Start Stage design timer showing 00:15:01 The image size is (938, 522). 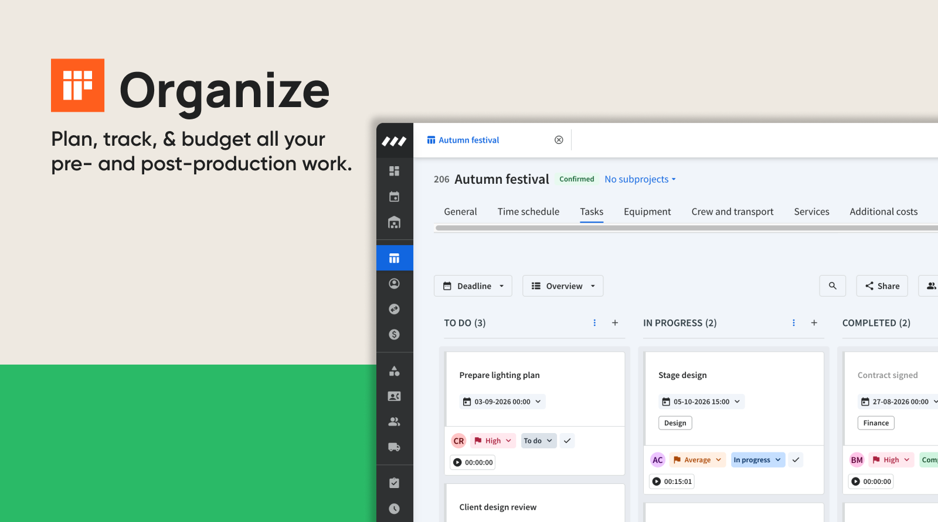click(657, 482)
